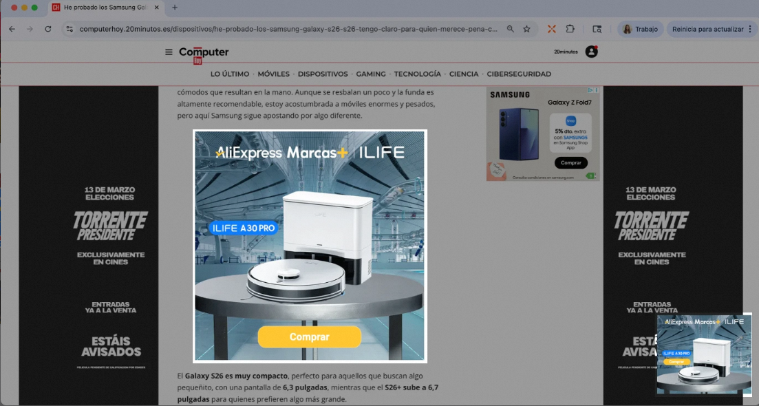Reload the page
Image resolution: width=759 pixels, height=406 pixels.
[48, 29]
